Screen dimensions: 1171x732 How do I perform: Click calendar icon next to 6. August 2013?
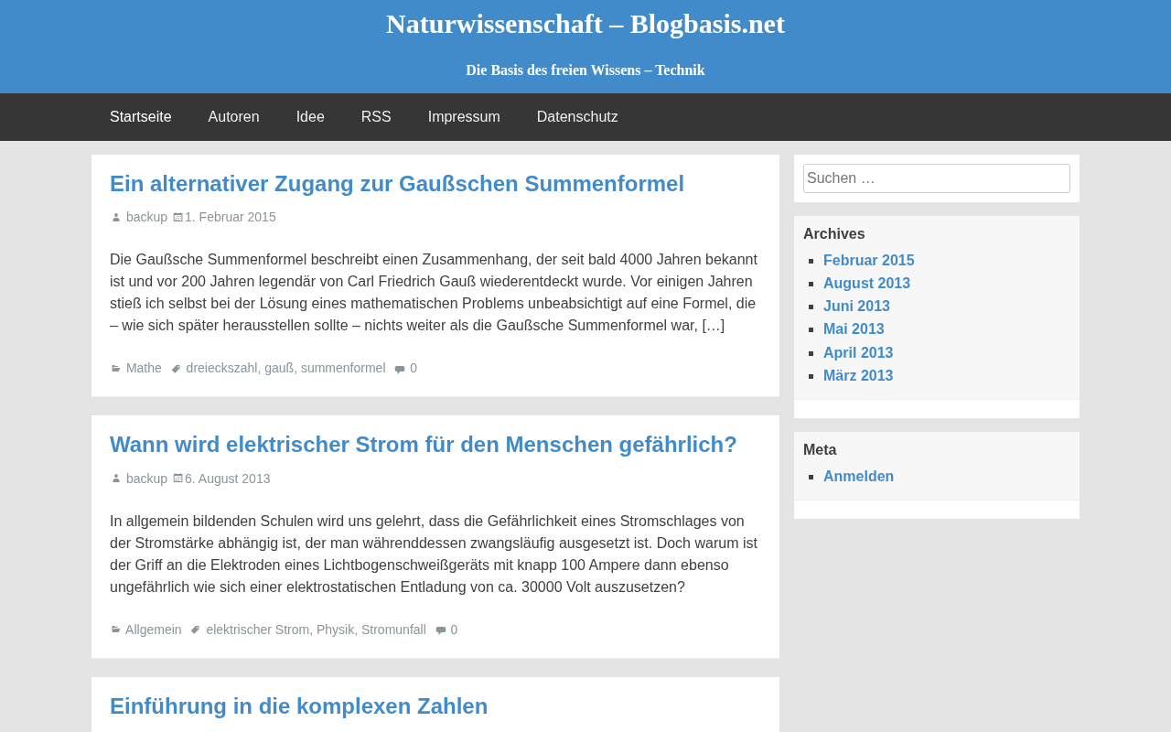[x=178, y=479]
